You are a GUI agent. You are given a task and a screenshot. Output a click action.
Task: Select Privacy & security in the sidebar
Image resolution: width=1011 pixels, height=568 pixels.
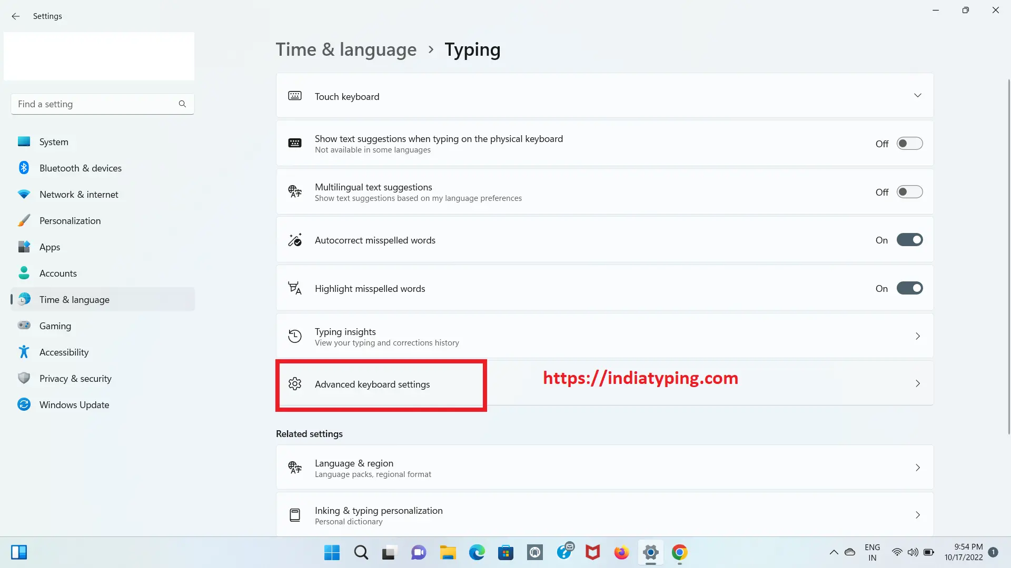tap(75, 378)
